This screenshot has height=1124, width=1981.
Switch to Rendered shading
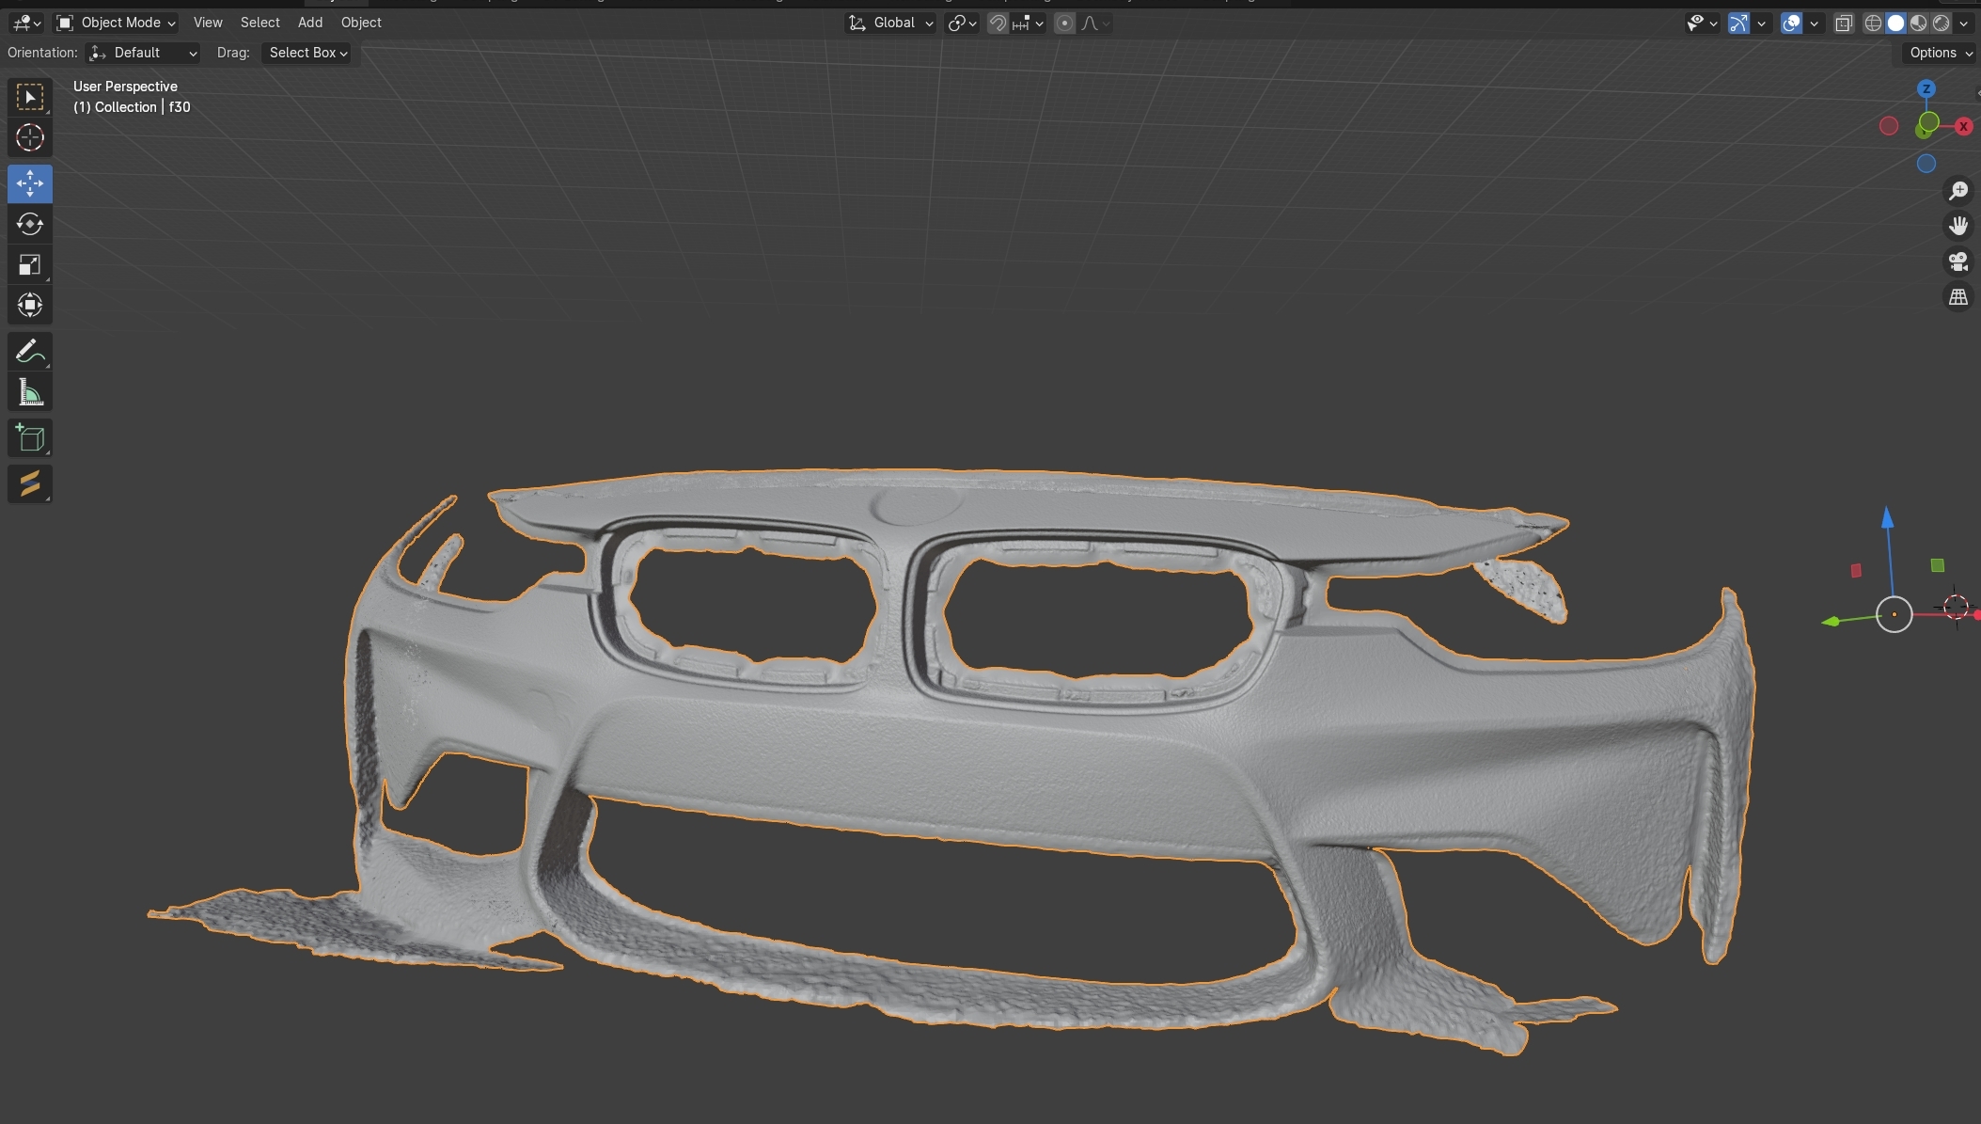coord(1941,24)
